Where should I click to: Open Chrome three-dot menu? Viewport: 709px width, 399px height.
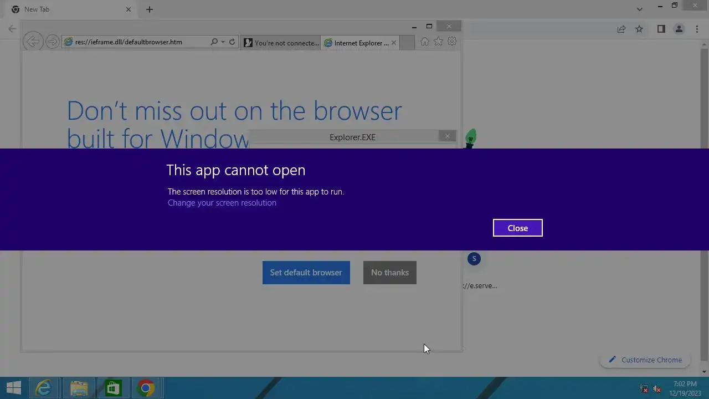697,29
